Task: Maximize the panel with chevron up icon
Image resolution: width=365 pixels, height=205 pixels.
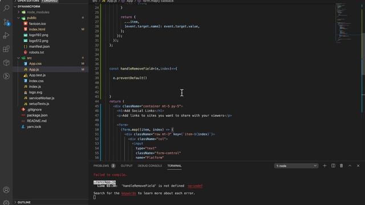Action: click(x=350, y=166)
